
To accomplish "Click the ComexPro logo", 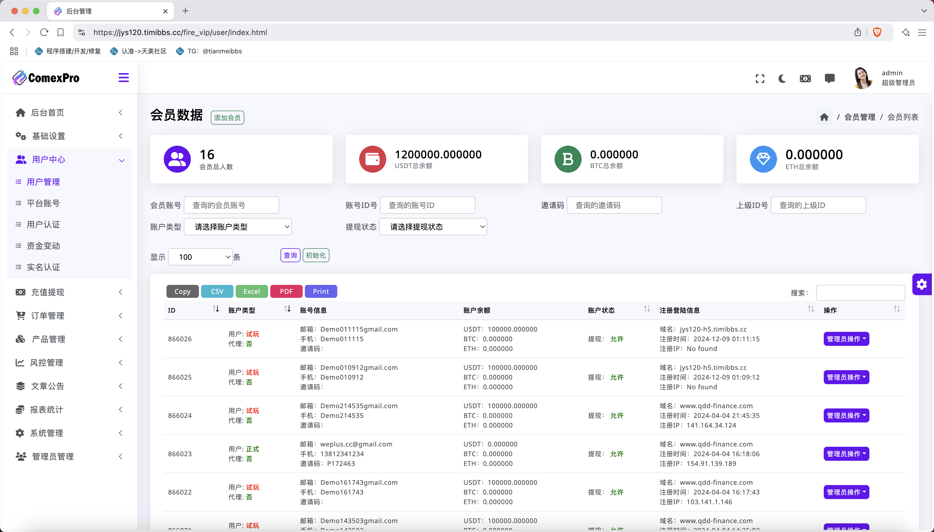I will click(46, 78).
